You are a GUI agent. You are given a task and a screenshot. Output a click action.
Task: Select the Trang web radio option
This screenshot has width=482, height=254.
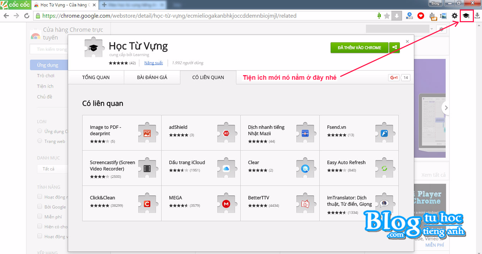click(x=40, y=141)
